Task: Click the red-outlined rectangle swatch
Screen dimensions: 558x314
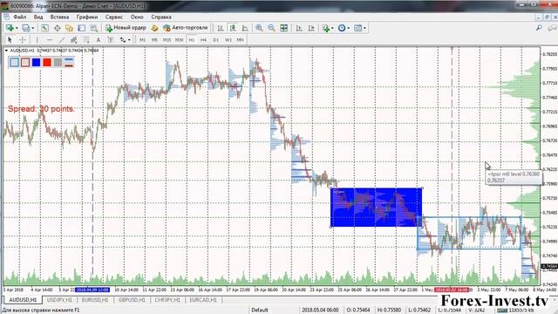Action: click(x=25, y=62)
